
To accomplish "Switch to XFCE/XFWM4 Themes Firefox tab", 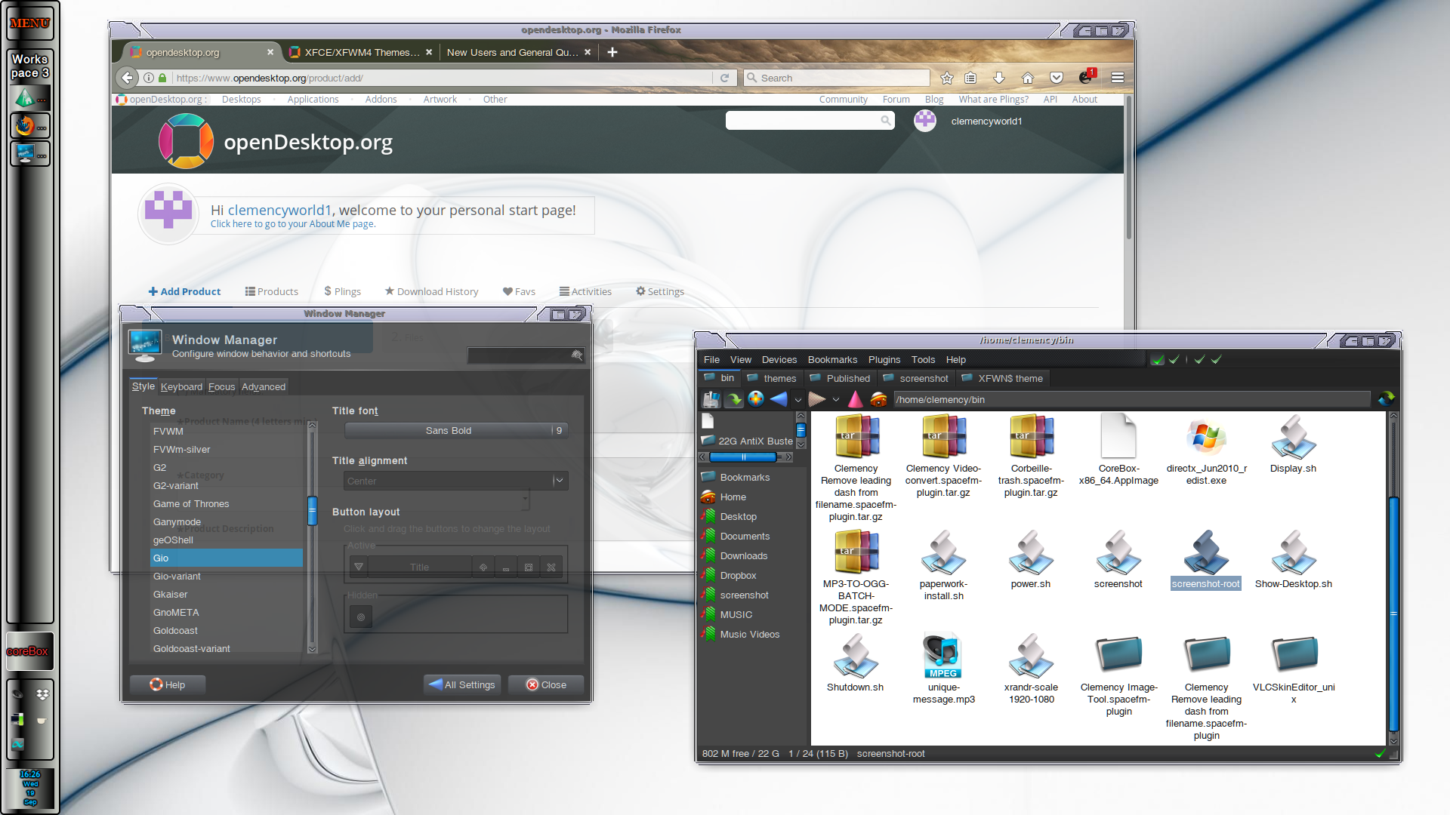I will (x=361, y=52).
